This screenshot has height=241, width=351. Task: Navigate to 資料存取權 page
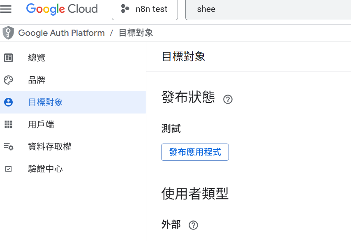click(x=50, y=147)
